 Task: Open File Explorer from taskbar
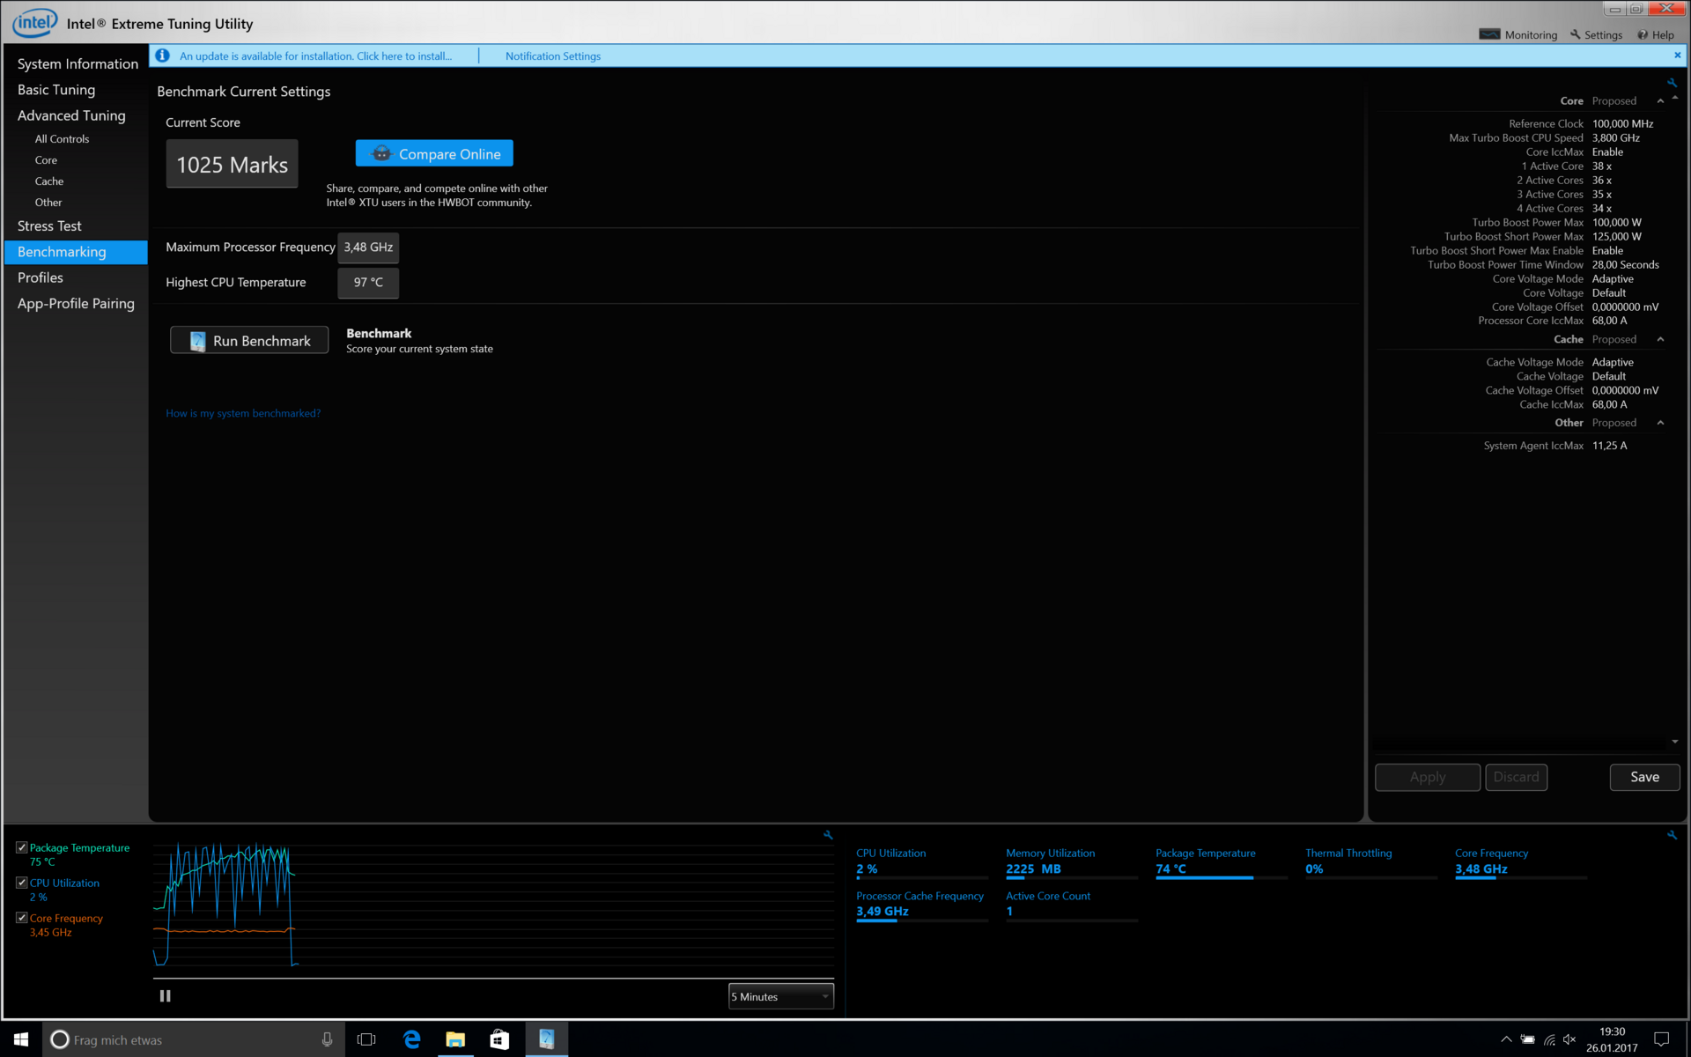tap(454, 1039)
